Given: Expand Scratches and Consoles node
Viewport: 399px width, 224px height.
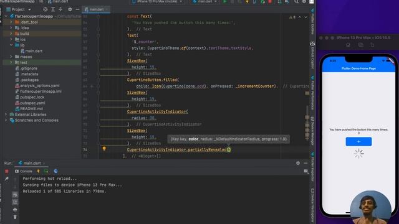Looking at the screenshot, I should pyautogui.click(x=6, y=120).
